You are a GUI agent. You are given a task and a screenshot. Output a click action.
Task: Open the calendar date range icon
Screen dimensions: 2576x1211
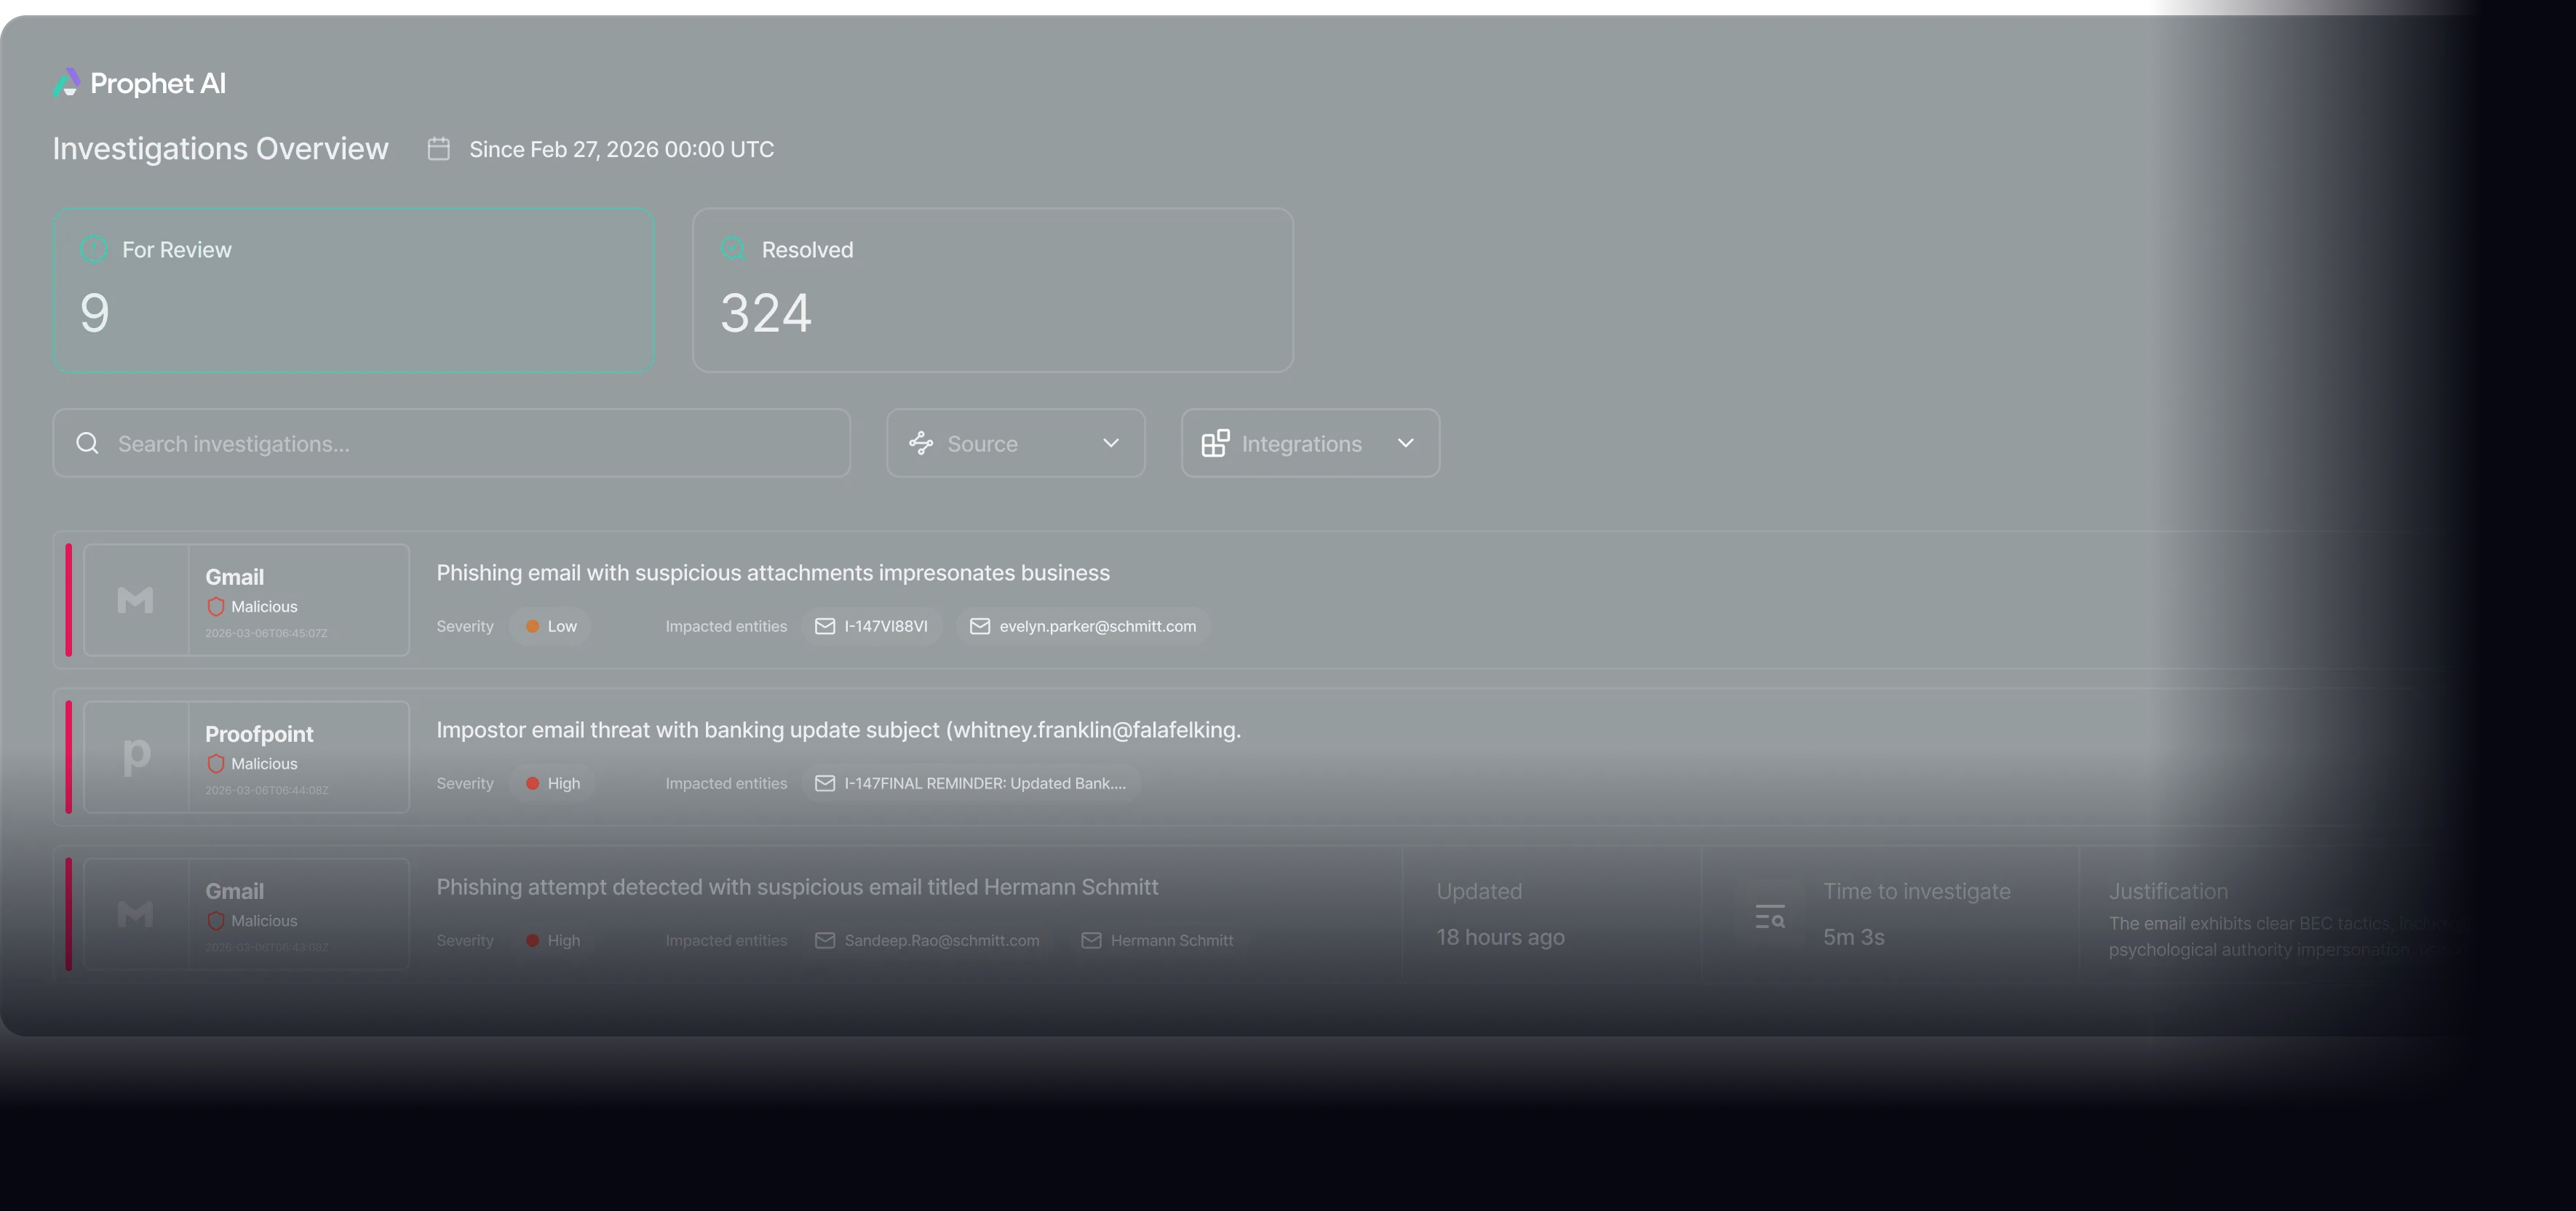[x=438, y=149]
